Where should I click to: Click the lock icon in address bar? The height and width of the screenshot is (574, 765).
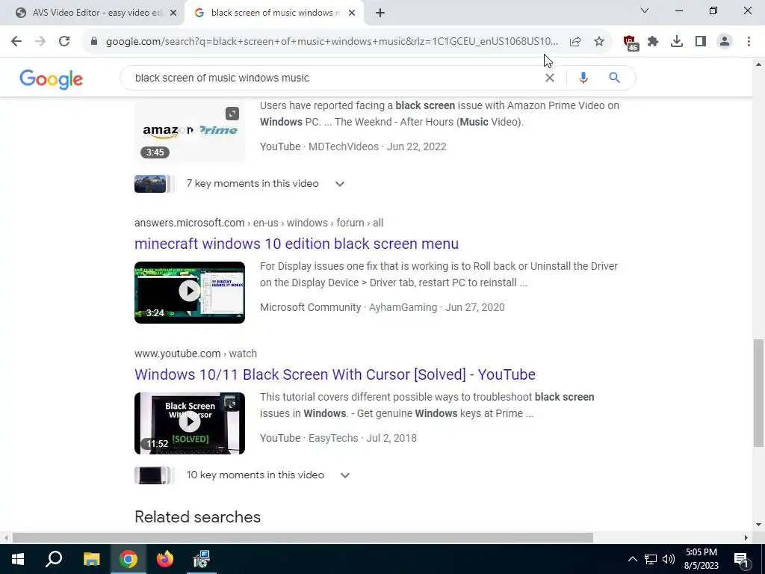click(x=94, y=42)
